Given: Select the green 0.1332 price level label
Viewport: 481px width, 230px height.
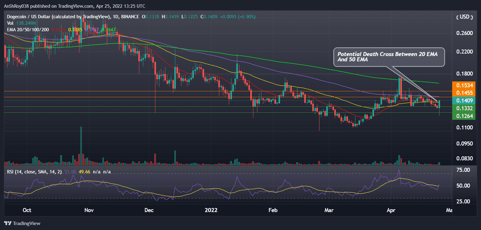Looking at the screenshot, I should pyautogui.click(x=464, y=108).
